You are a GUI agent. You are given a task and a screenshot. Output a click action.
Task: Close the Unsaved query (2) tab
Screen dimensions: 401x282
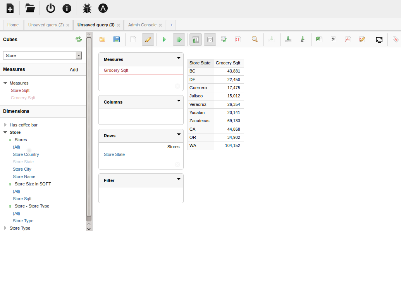click(x=68, y=25)
